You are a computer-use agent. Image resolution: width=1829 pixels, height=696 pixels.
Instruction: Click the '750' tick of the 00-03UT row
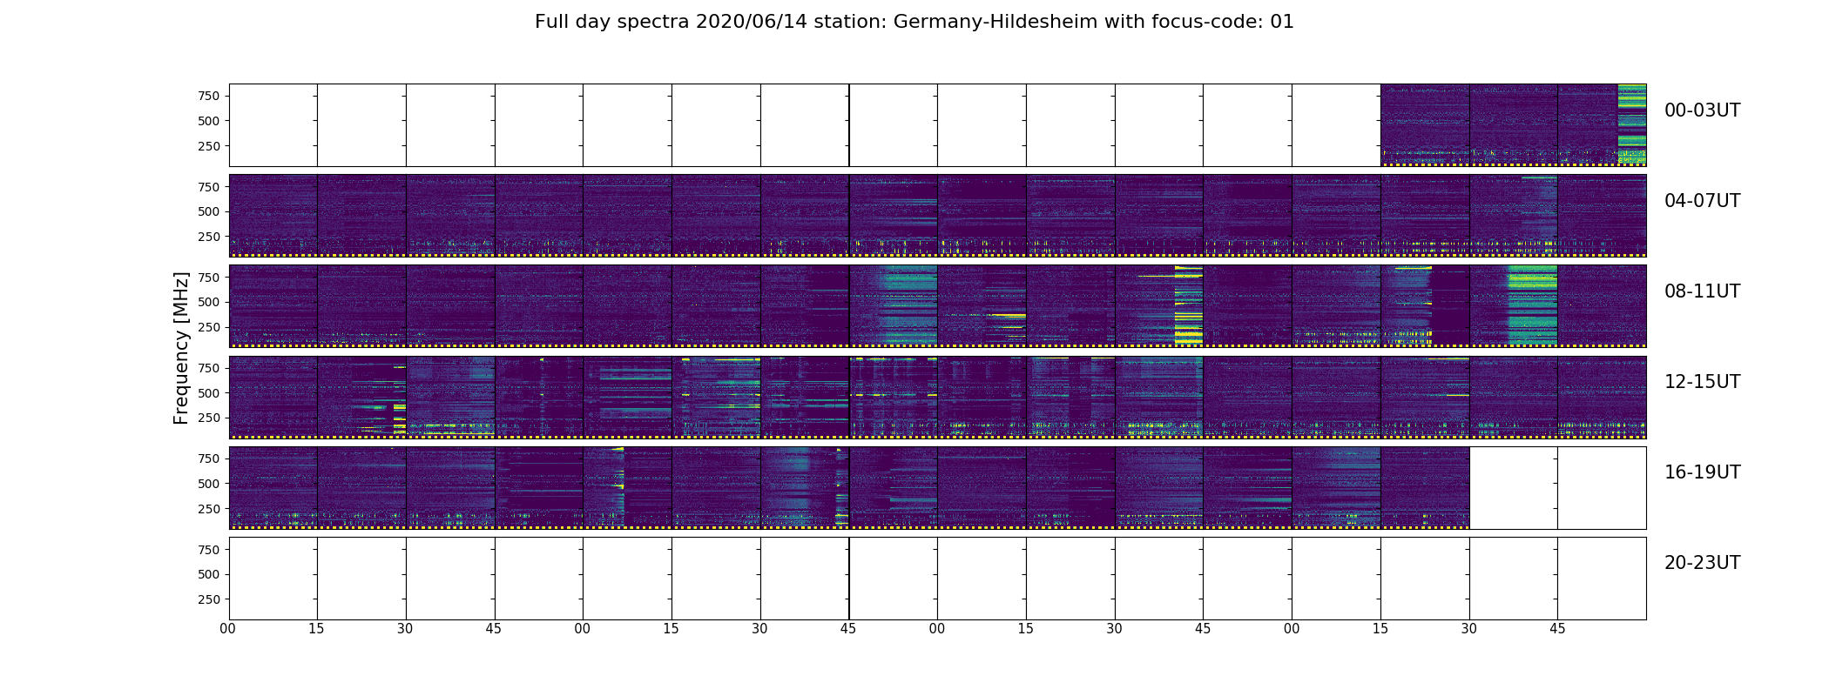coord(208,96)
